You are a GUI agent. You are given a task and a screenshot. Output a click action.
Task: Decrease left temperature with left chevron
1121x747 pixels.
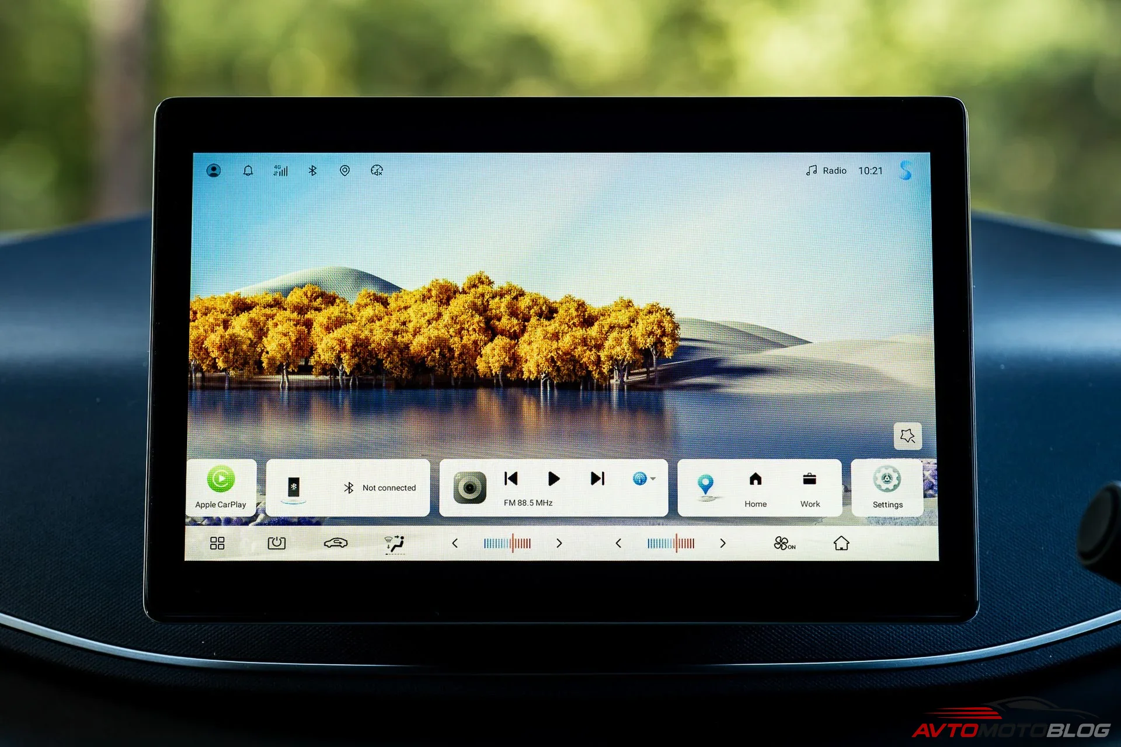point(455,543)
